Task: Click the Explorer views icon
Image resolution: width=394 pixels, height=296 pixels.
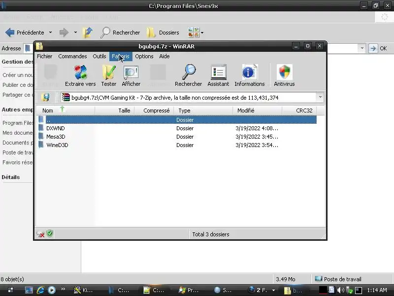Action: click(194, 33)
